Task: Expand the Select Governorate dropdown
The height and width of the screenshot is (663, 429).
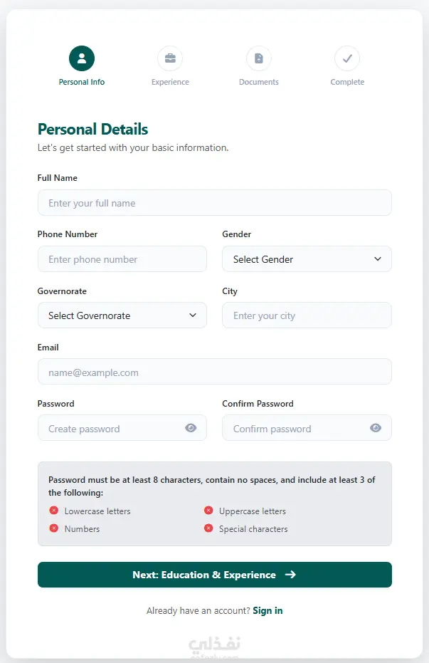Action: click(122, 315)
